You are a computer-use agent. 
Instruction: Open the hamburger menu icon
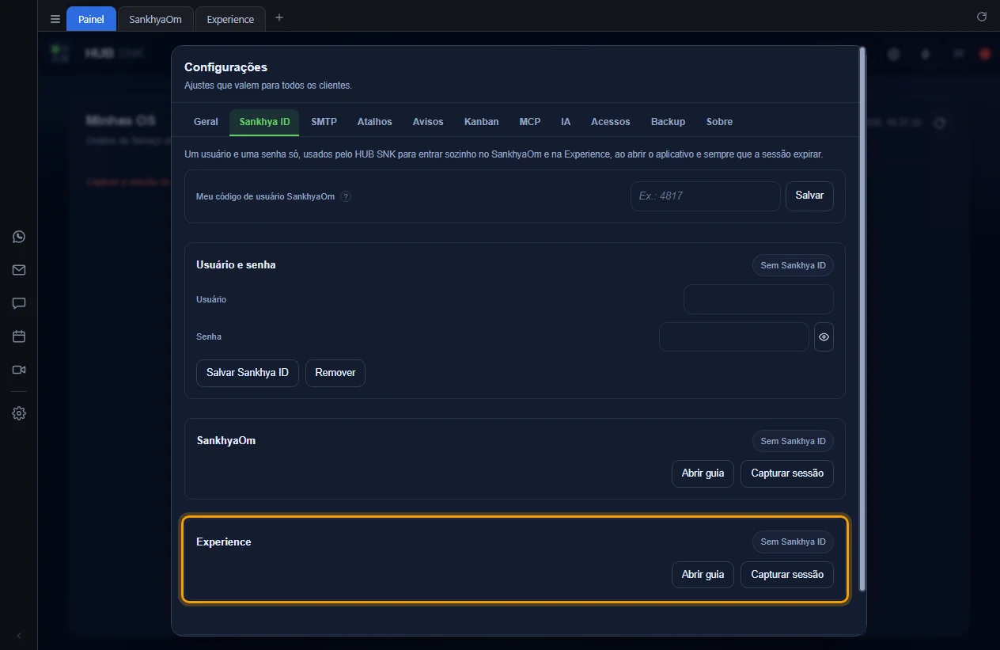pyautogui.click(x=55, y=19)
